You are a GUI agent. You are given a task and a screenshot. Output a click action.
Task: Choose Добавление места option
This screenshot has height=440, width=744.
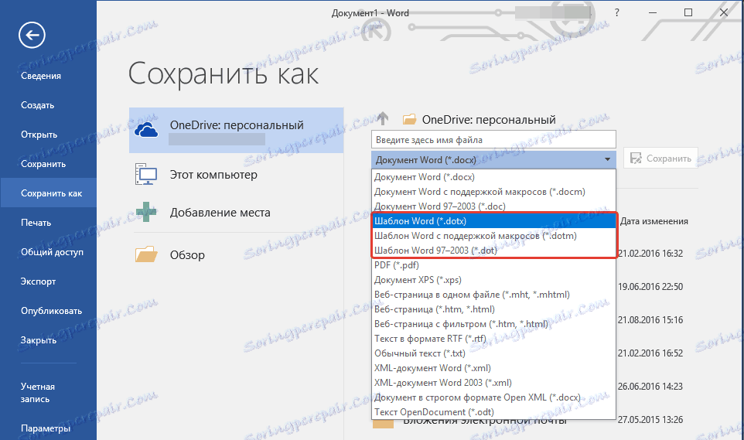pyautogui.click(x=220, y=213)
